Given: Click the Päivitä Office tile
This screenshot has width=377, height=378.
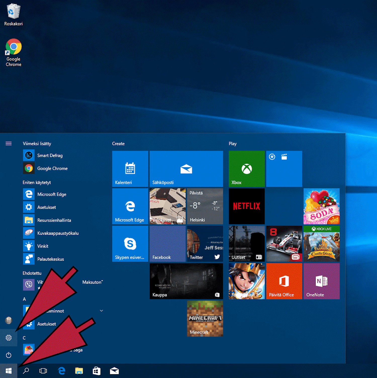Looking at the screenshot, I should click(x=284, y=281).
